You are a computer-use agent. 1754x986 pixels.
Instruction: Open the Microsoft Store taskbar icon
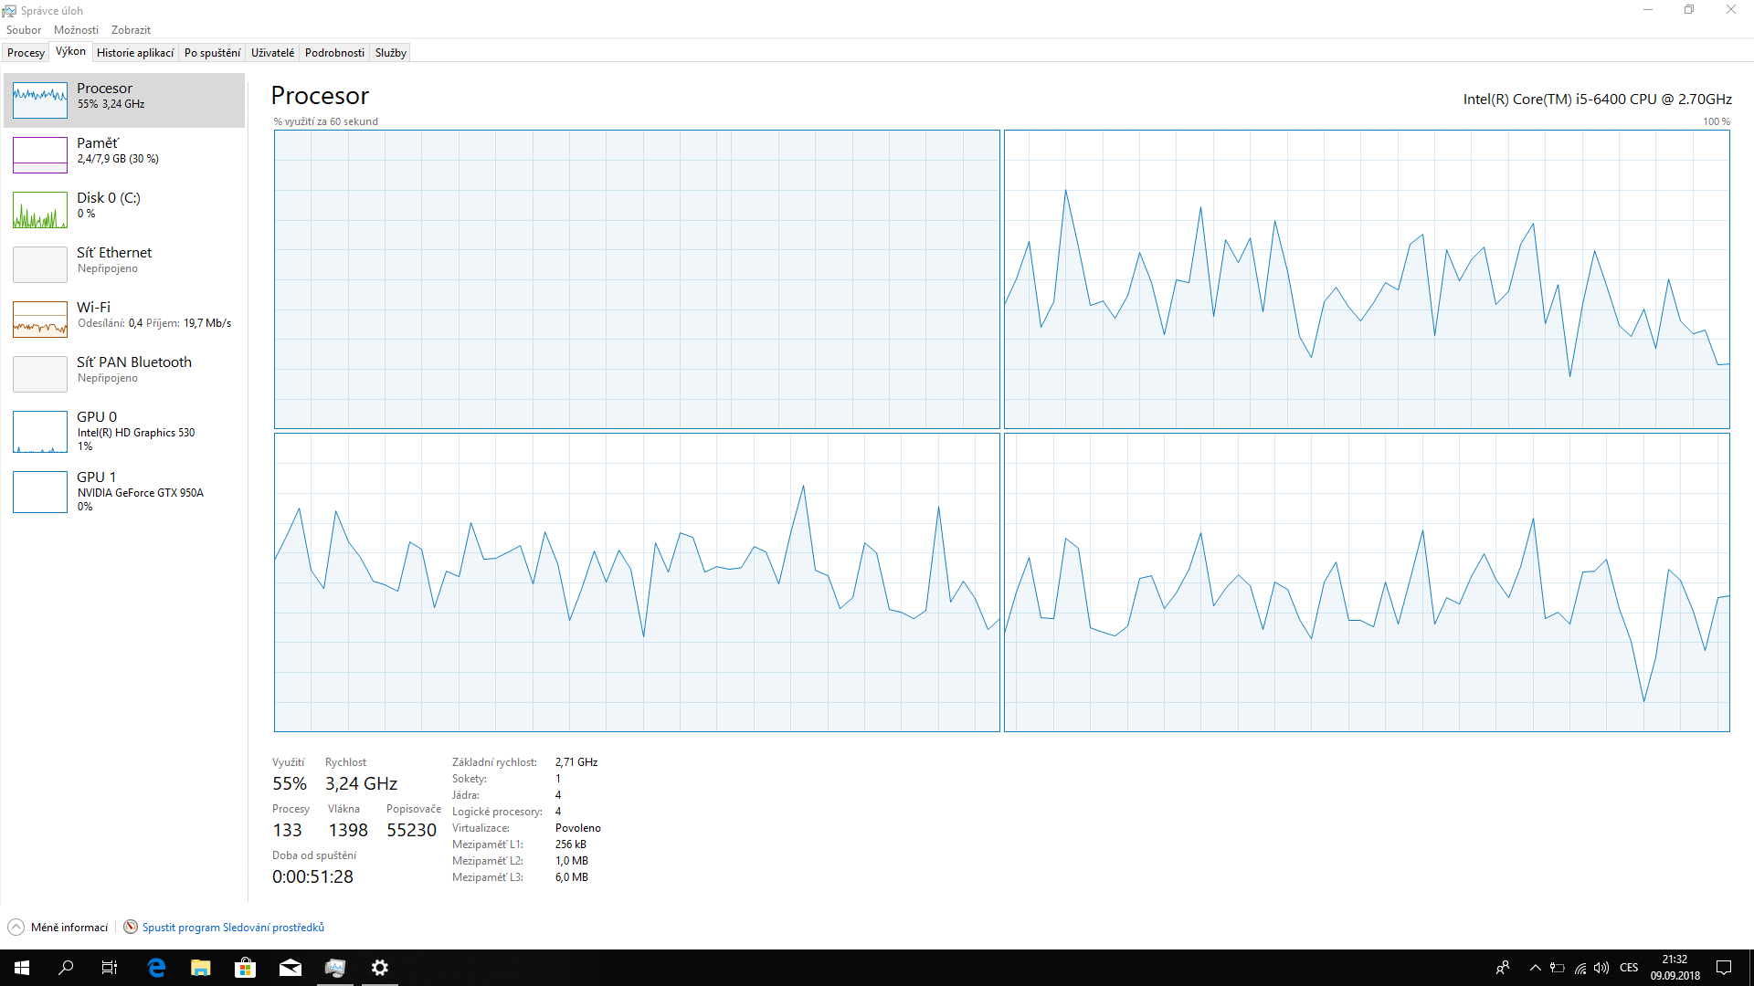(x=245, y=968)
